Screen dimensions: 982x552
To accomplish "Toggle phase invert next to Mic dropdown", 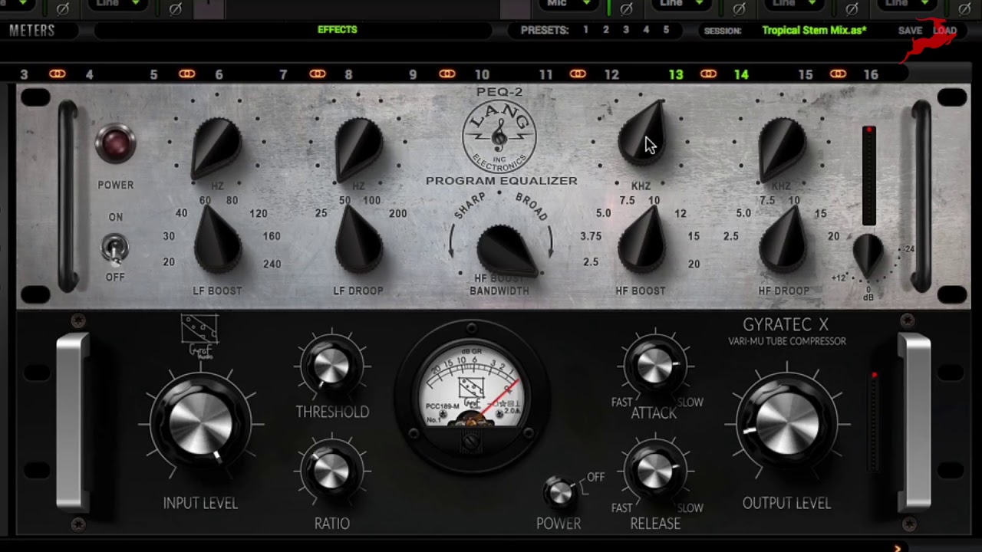I will pos(626,8).
